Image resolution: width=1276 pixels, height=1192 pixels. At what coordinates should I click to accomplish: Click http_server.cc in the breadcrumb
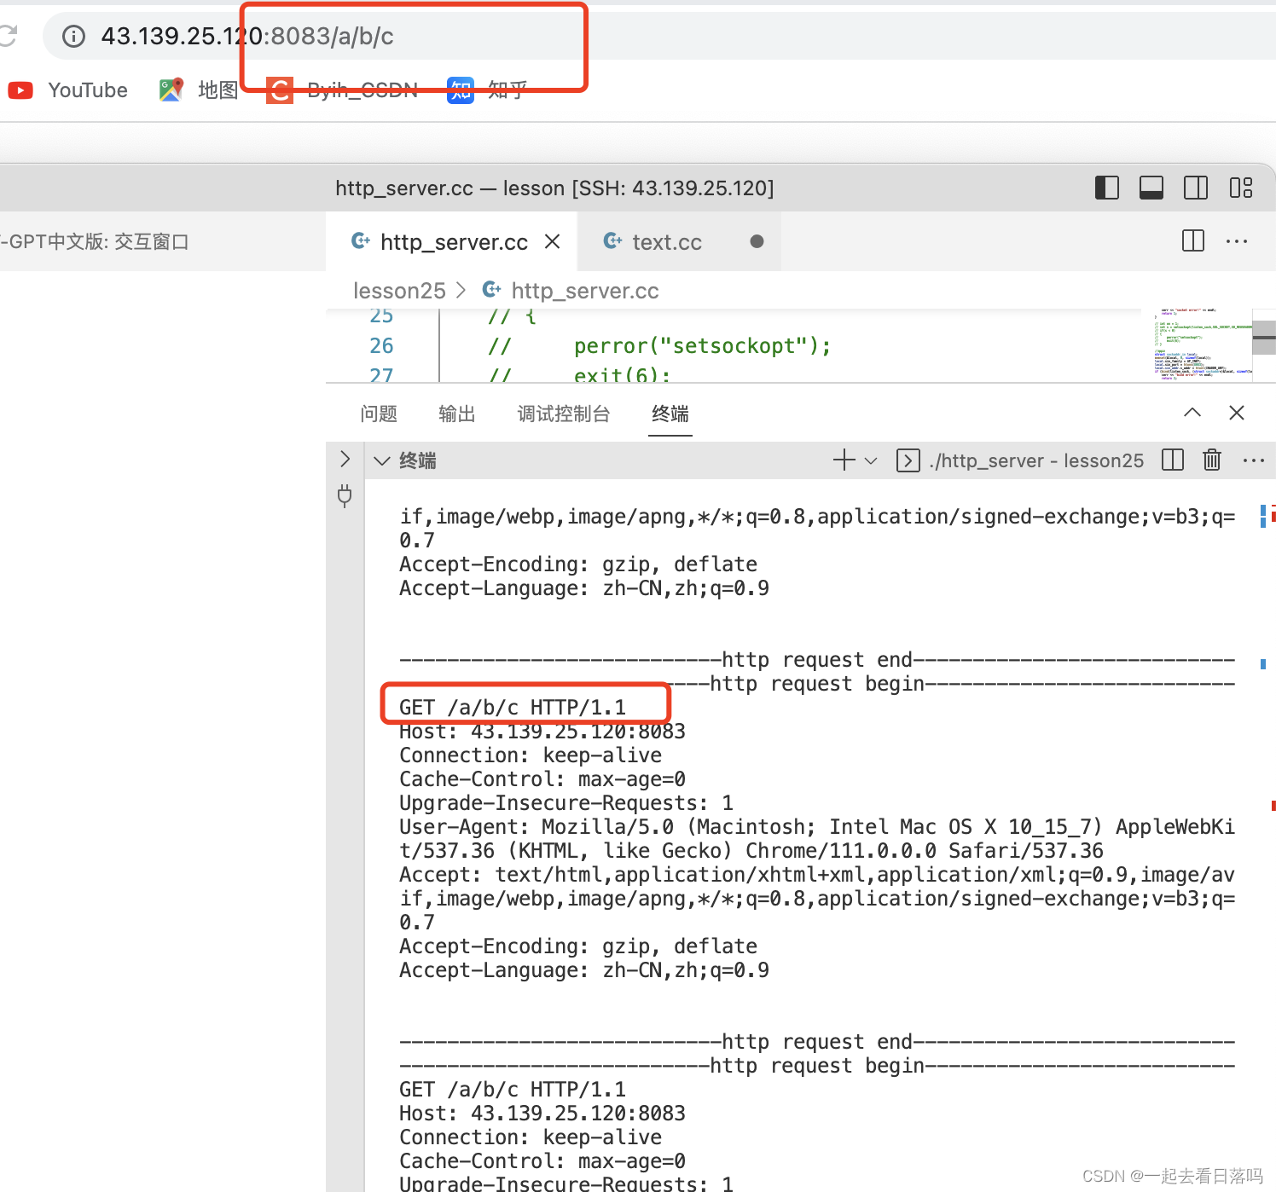pyautogui.click(x=584, y=291)
